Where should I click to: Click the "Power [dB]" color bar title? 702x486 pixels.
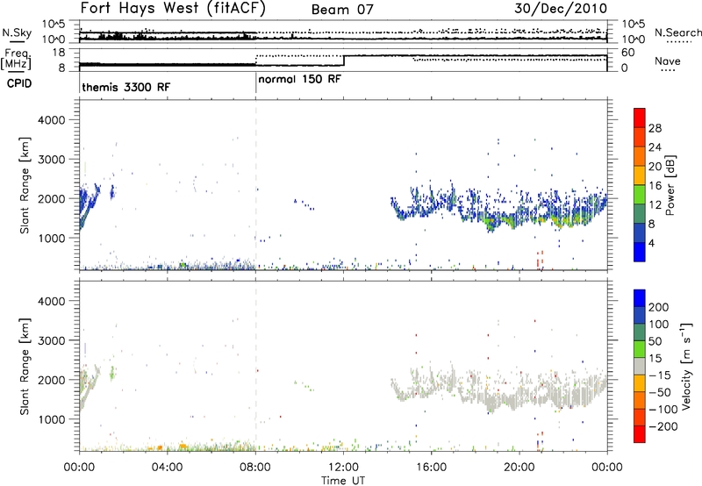click(670, 185)
